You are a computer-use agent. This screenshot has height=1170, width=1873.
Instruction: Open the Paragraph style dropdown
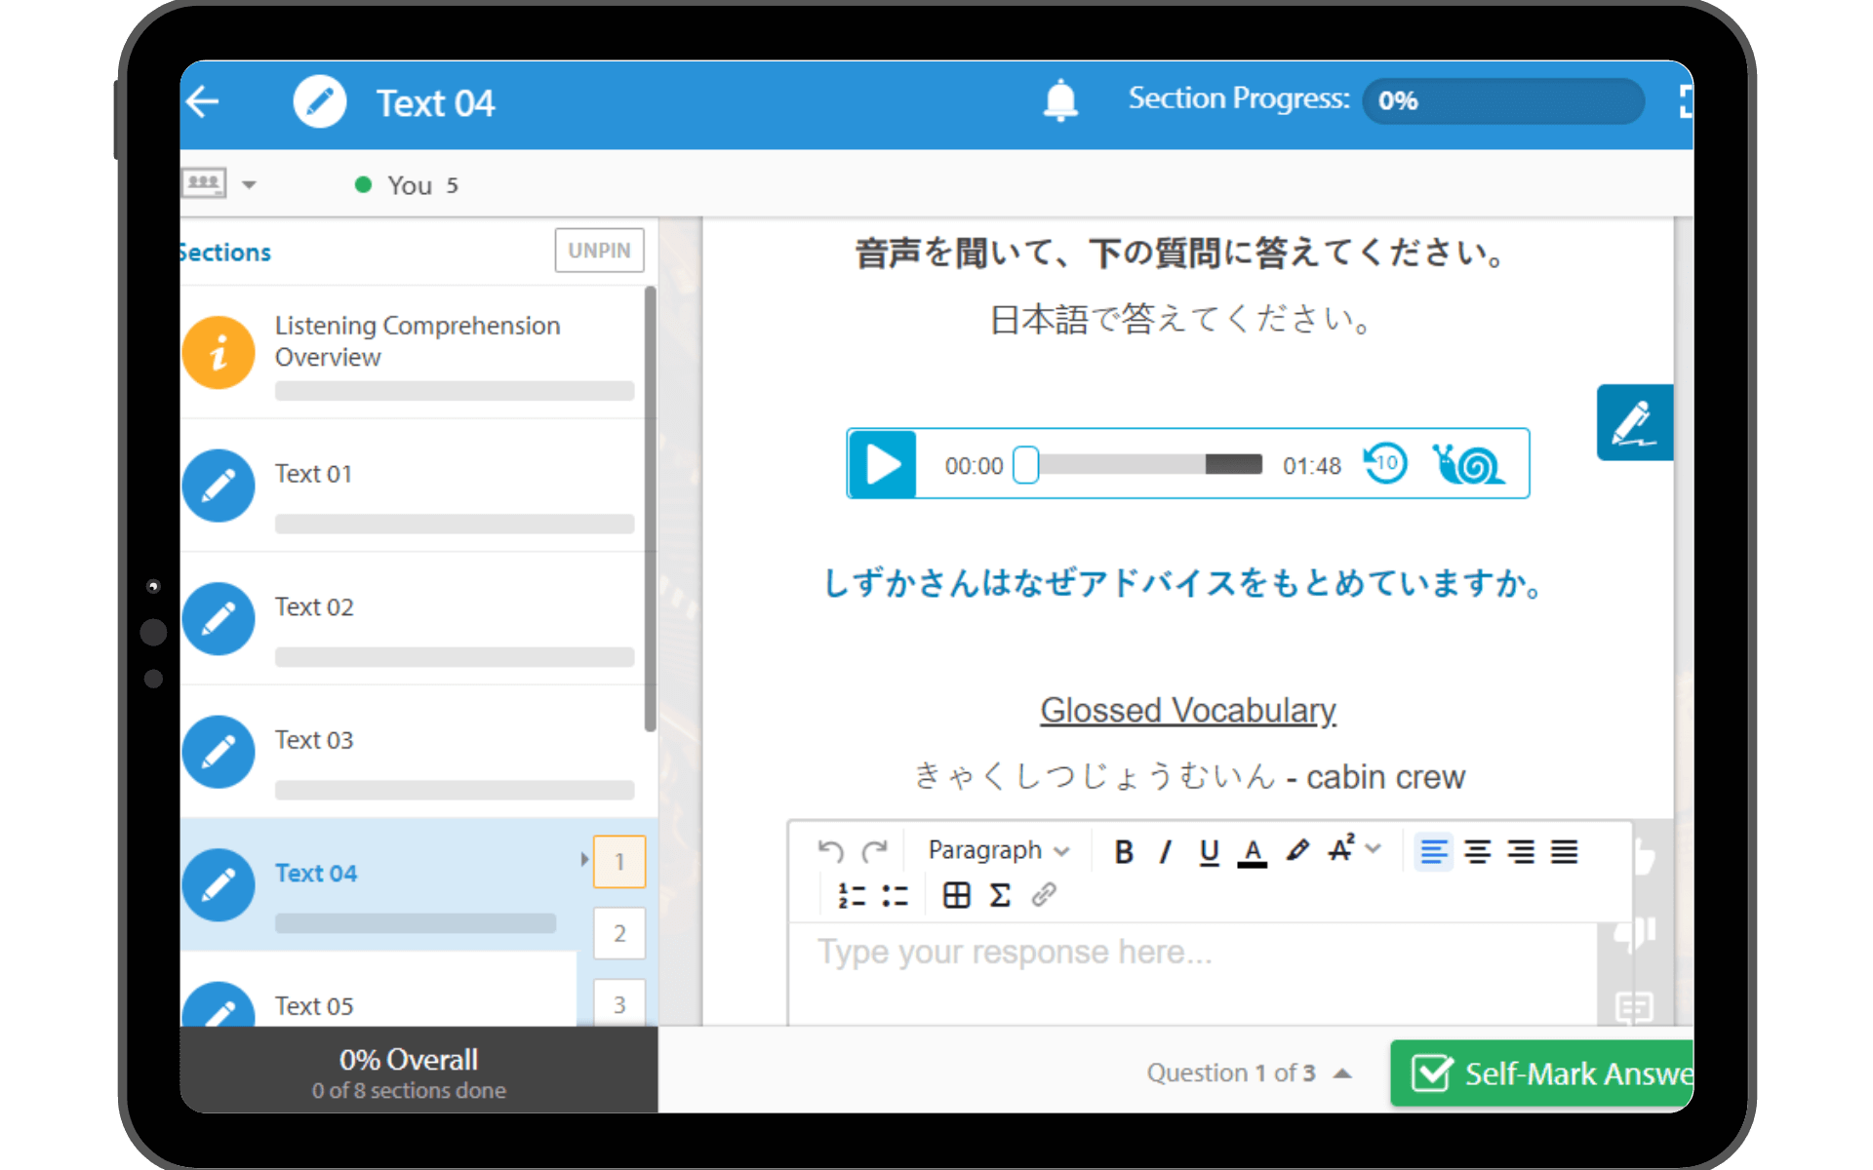click(998, 851)
